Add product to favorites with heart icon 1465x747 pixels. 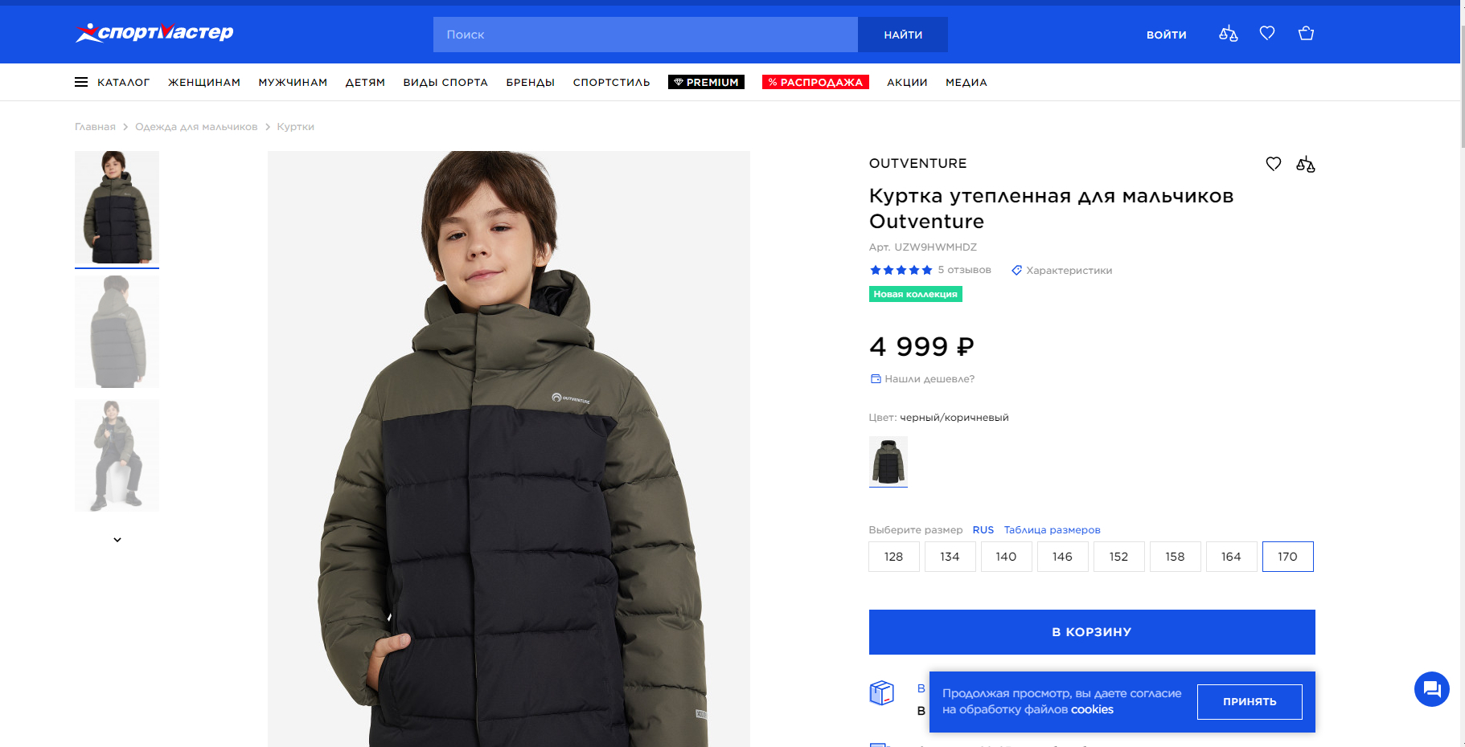tap(1274, 164)
